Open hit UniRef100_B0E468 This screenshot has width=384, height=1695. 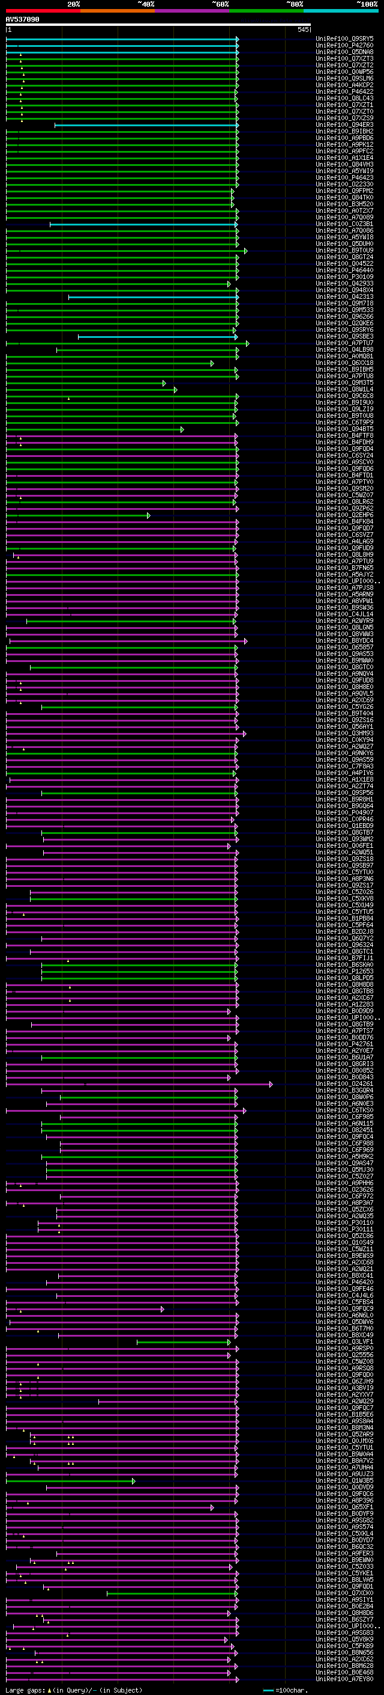344,1673
